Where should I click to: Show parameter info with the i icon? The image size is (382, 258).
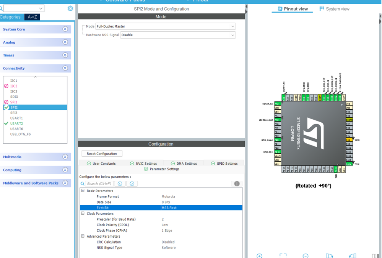(x=237, y=184)
